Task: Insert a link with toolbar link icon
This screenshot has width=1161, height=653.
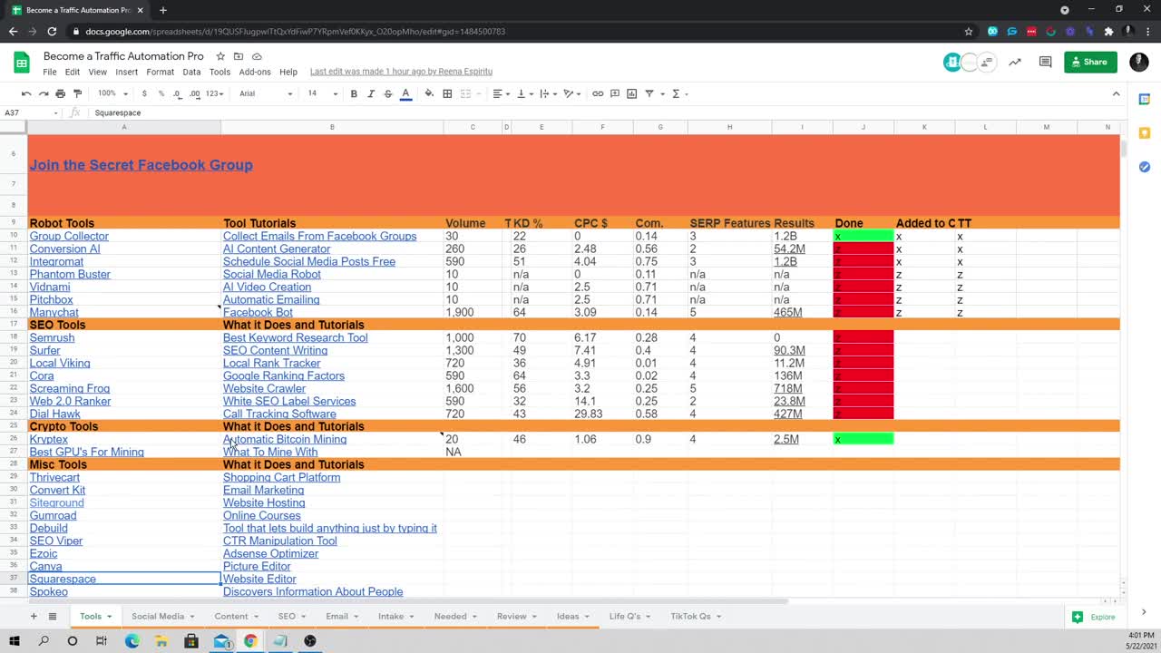Action: (598, 93)
